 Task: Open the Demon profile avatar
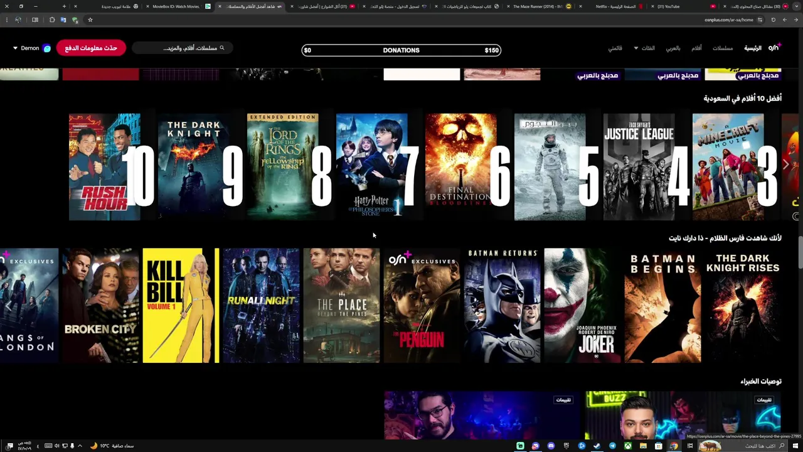(x=46, y=48)
